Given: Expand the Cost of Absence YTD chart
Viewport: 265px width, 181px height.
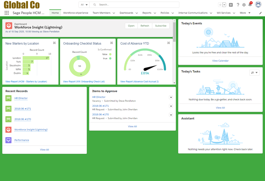Looking at the screenshot, I should [x=169, y=43].
